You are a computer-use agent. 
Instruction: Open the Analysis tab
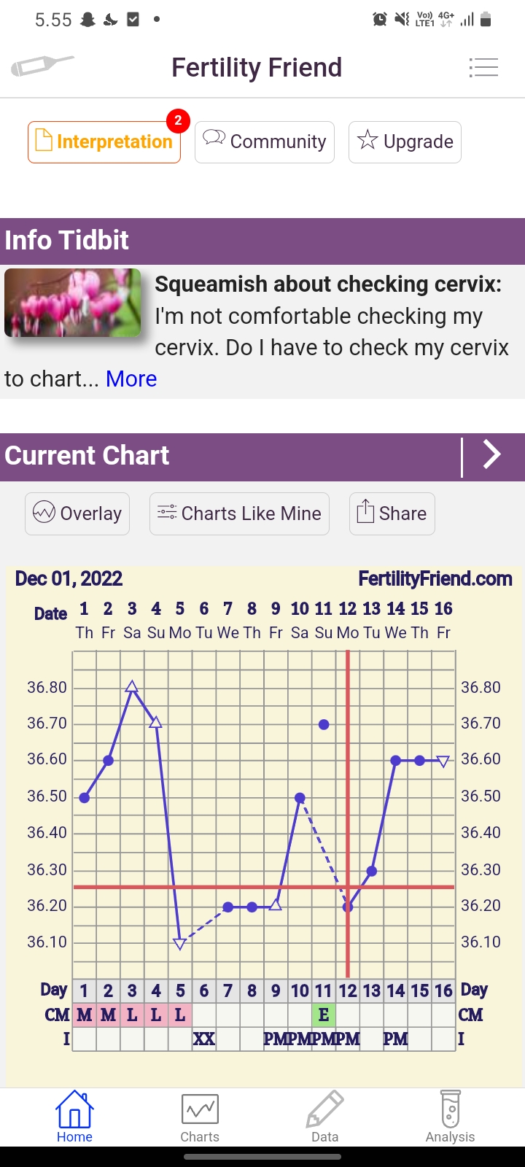coord(450,1117)
